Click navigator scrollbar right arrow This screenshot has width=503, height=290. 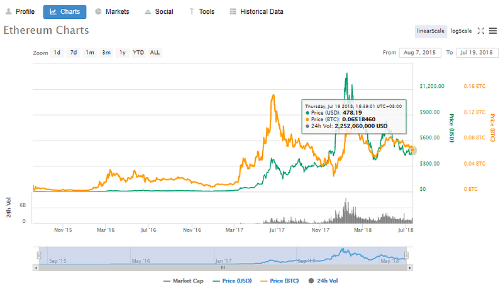click(410, 268)
